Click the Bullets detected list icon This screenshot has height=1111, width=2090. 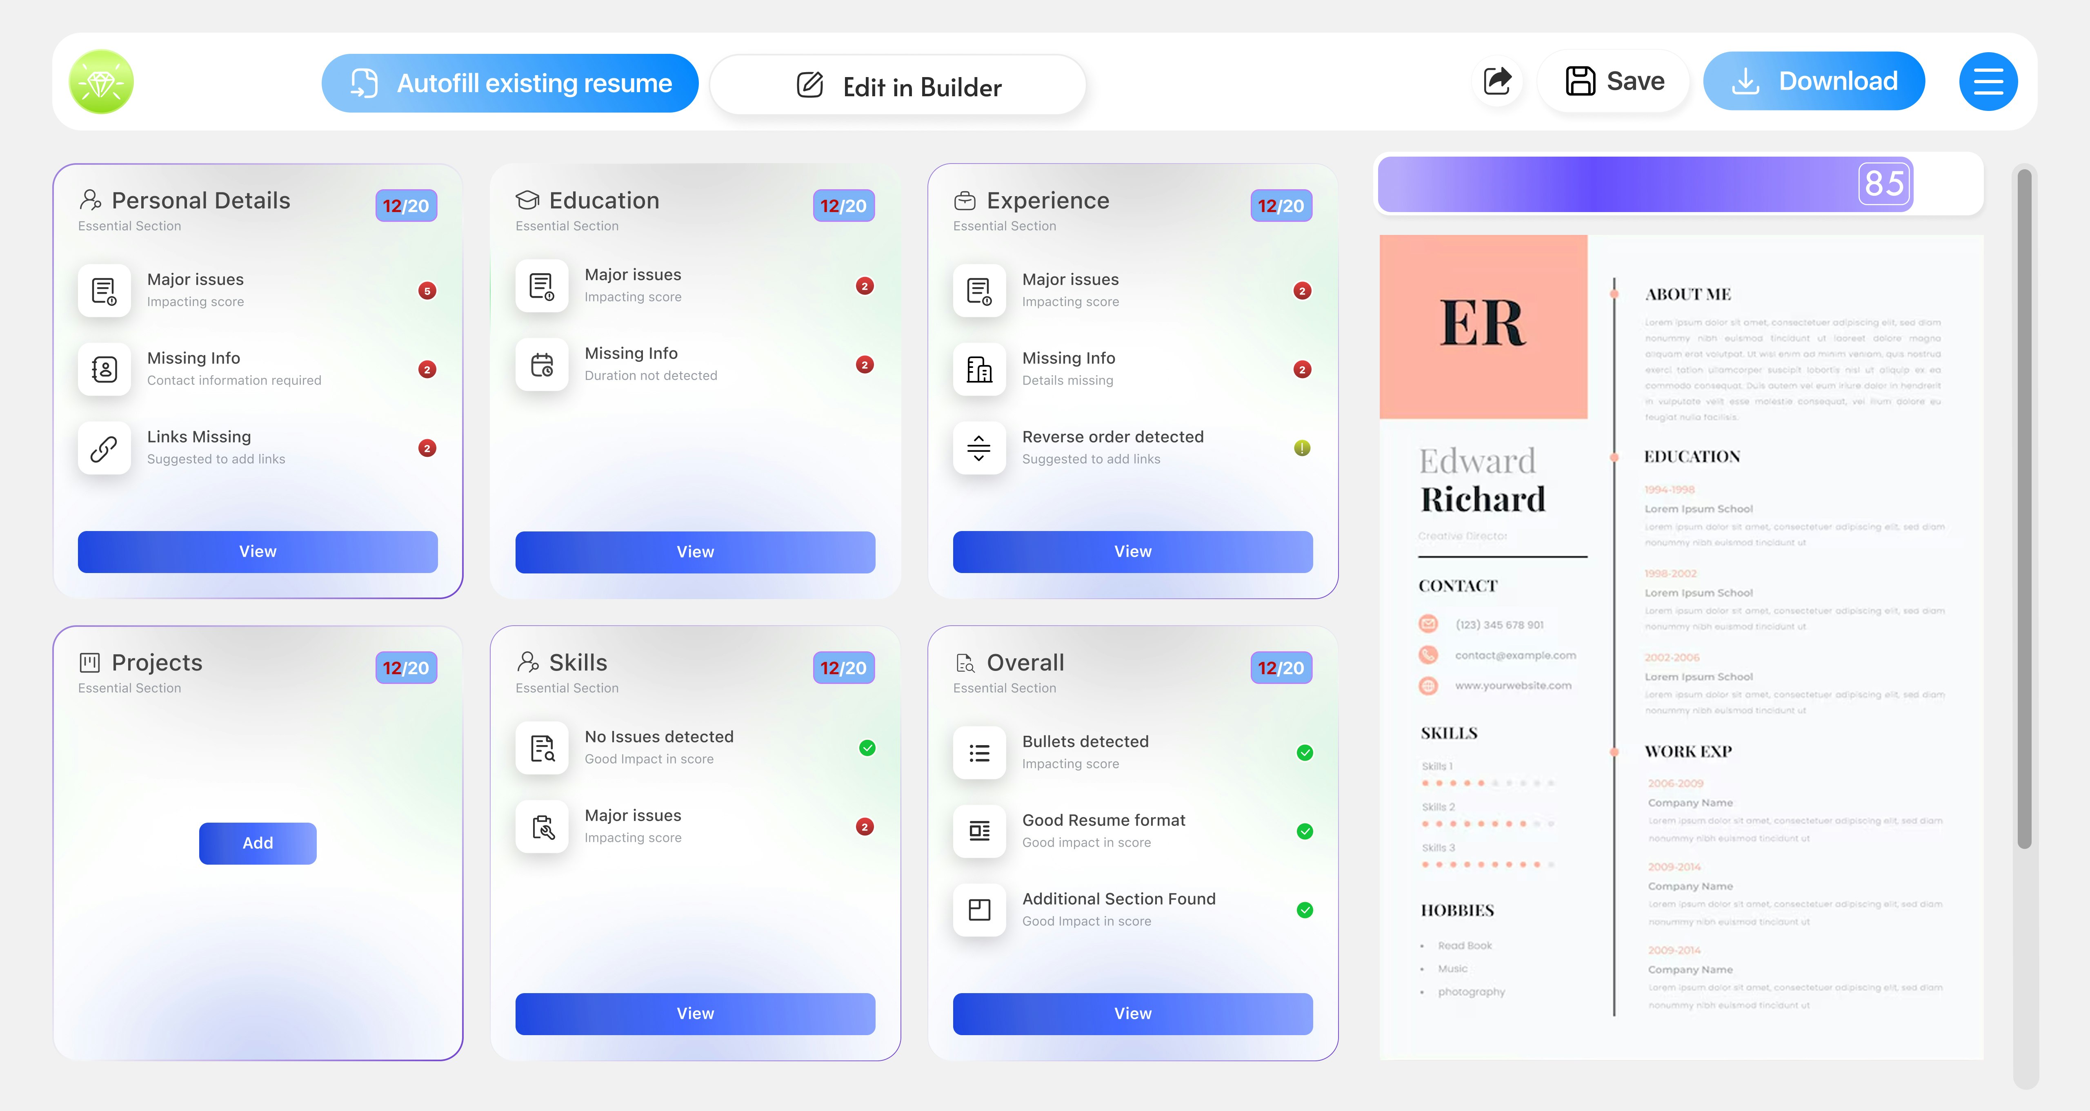pyautogui.click(x=979, y=752)
